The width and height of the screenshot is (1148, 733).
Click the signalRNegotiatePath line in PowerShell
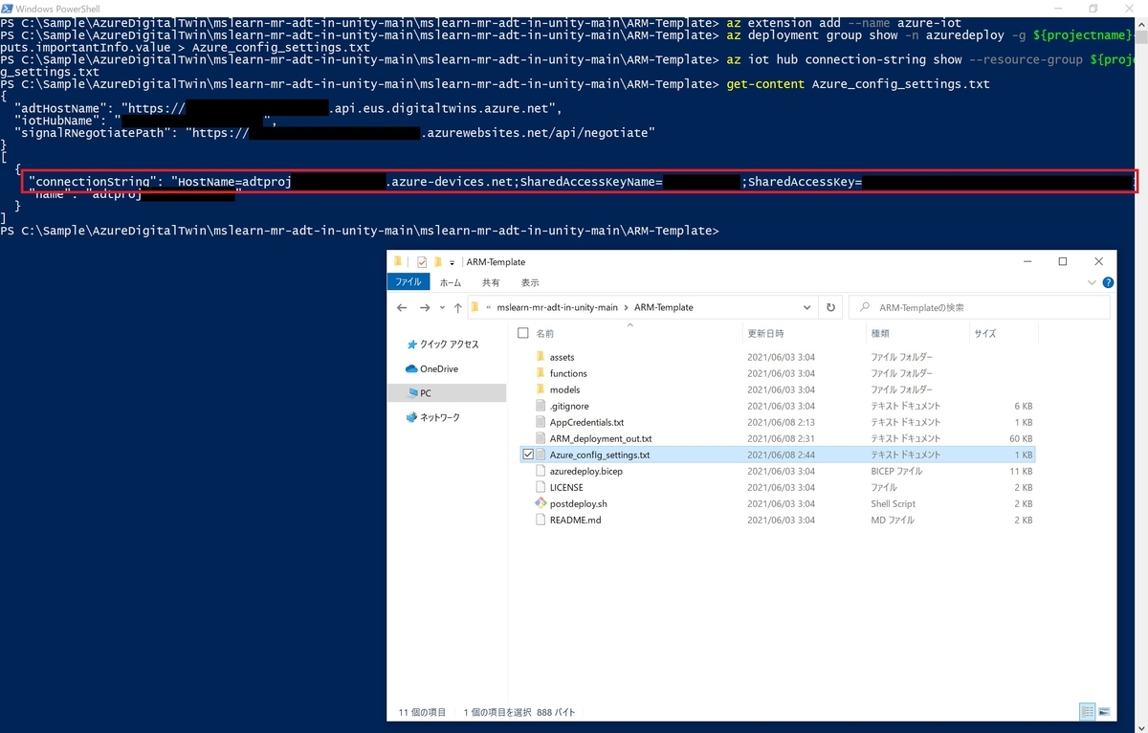[335, 134]
